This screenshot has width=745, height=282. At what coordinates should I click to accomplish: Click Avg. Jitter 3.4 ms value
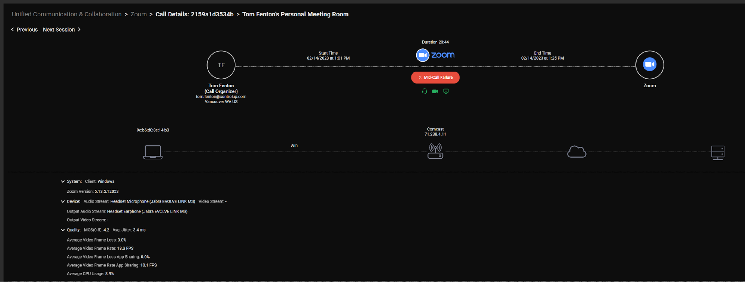pos(139,230)
